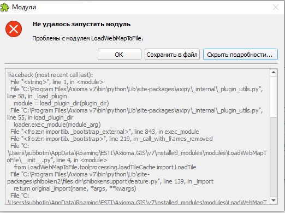Image resolution: width=285 pixels, height=213 pixels.
Task: Click line Traceback (most recent call last)
Action: [50, 75]
